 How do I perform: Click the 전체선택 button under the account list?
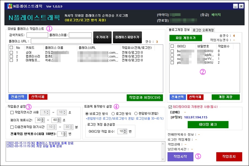click(178, 97)
